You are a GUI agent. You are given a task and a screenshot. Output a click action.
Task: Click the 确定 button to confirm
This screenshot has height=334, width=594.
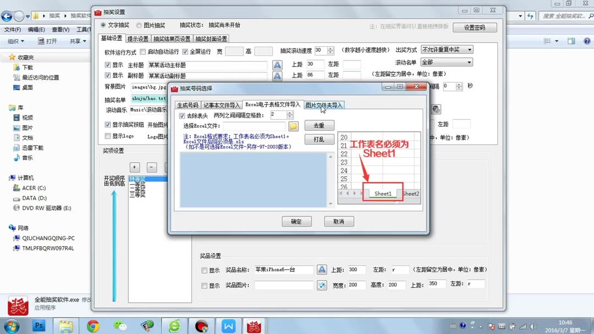point(296,221)
